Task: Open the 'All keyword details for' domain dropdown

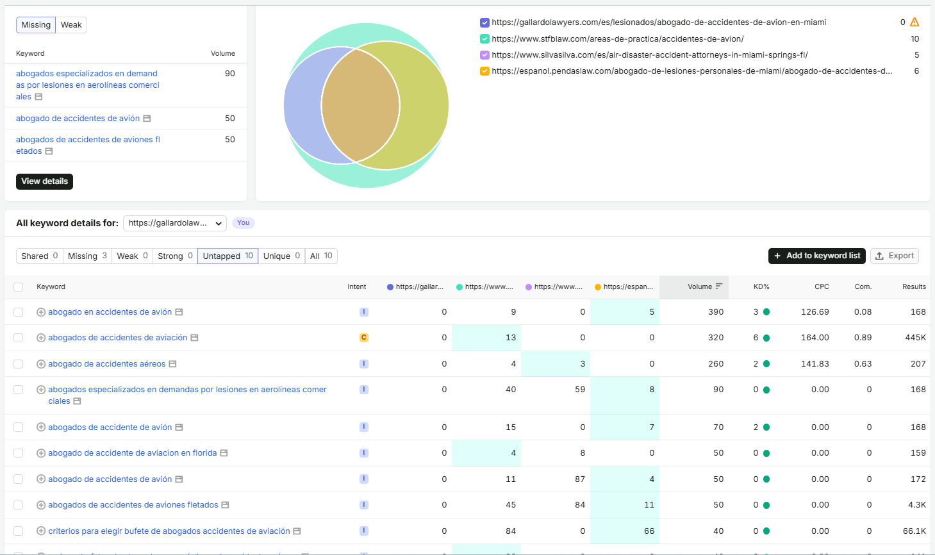Action: coord(175,223)
